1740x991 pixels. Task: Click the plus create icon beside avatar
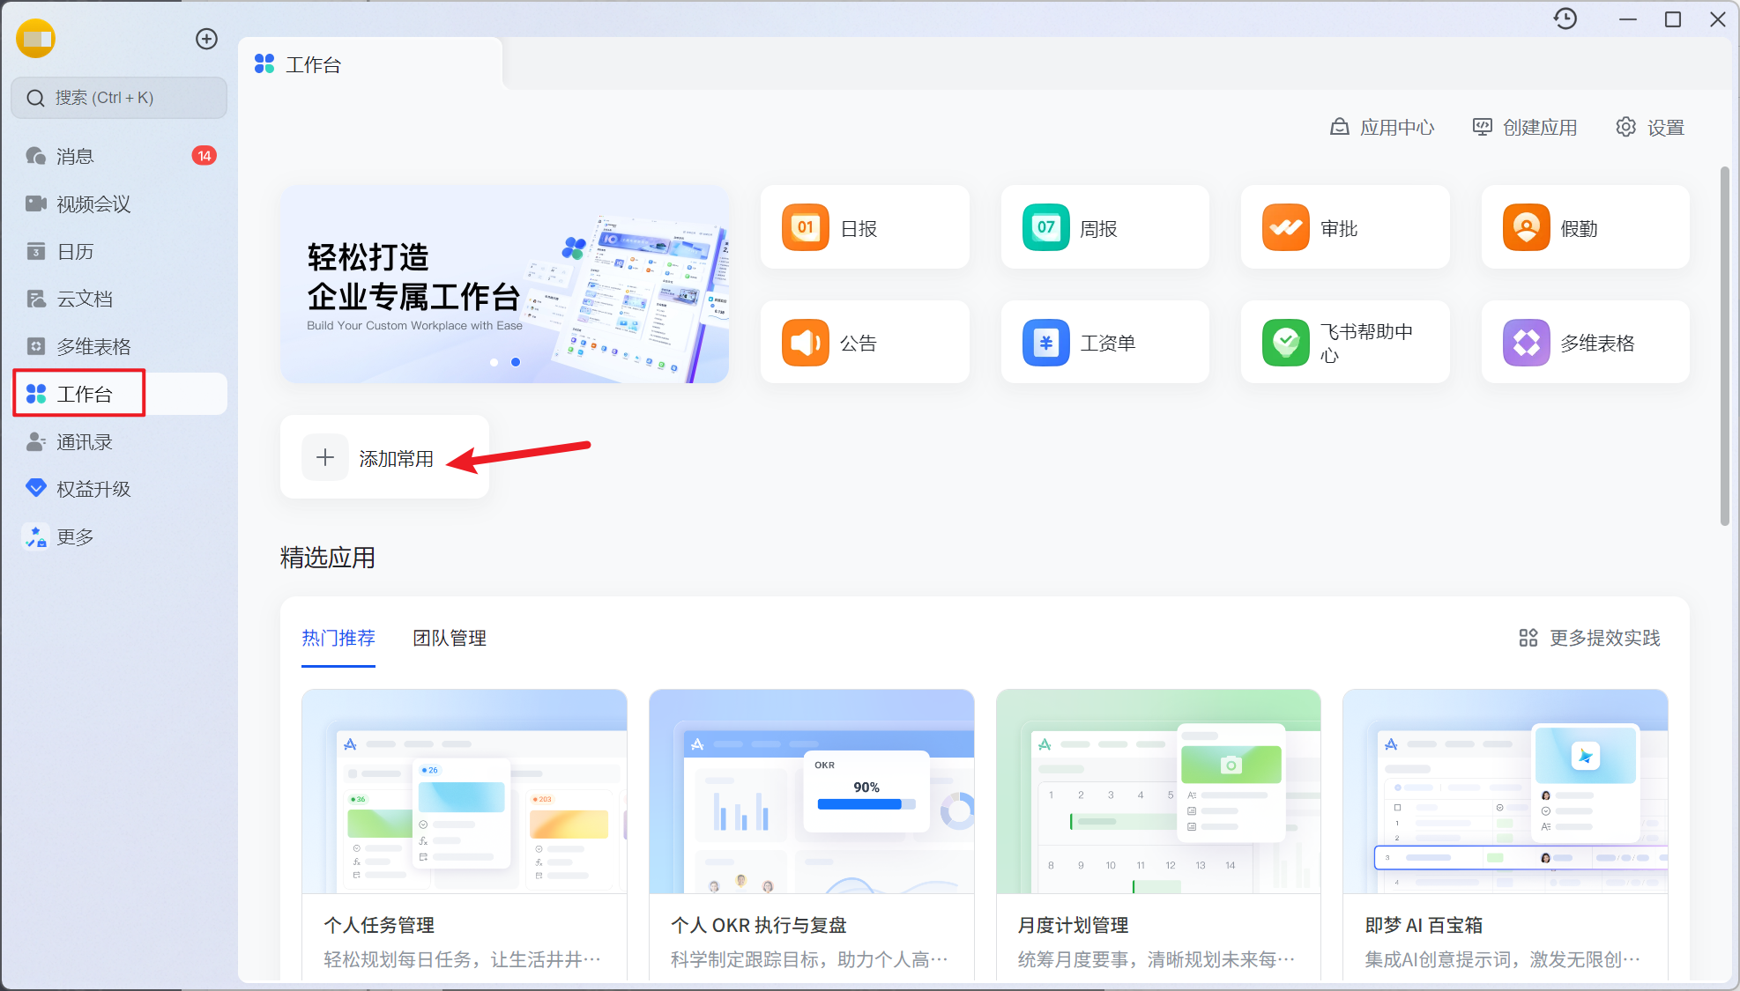tap(206, 39)
